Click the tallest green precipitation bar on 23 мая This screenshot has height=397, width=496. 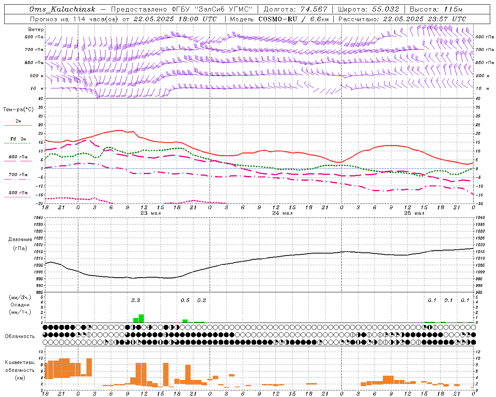tap(141, 318)
